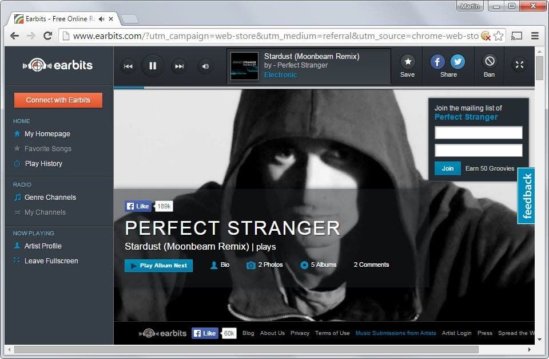Click the Earbits logo in the sidebar

click(x=58, y=65)
